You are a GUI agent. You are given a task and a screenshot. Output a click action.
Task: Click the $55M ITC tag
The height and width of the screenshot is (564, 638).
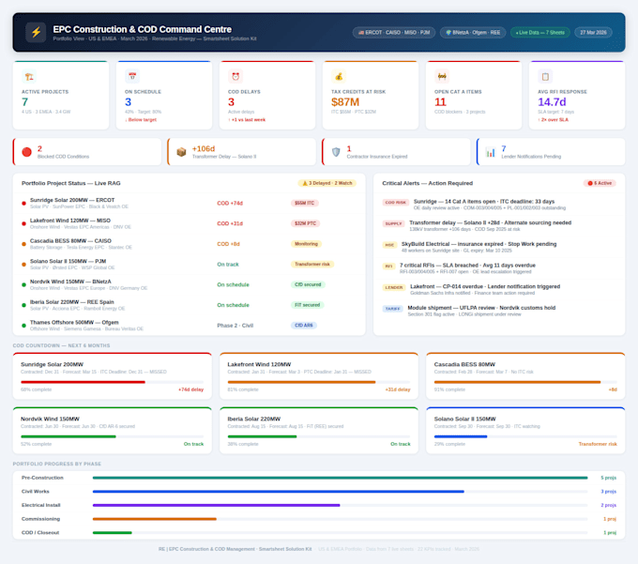pyautogui.click(x=304, y=203)
